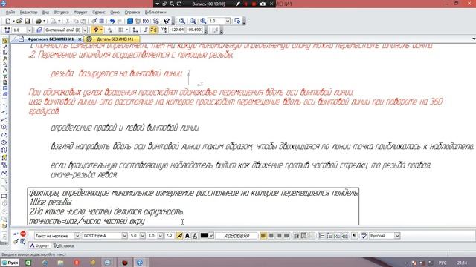The image size is (476, 267).
Task: Open a file with the folder icon
Action: click(19, 21)
